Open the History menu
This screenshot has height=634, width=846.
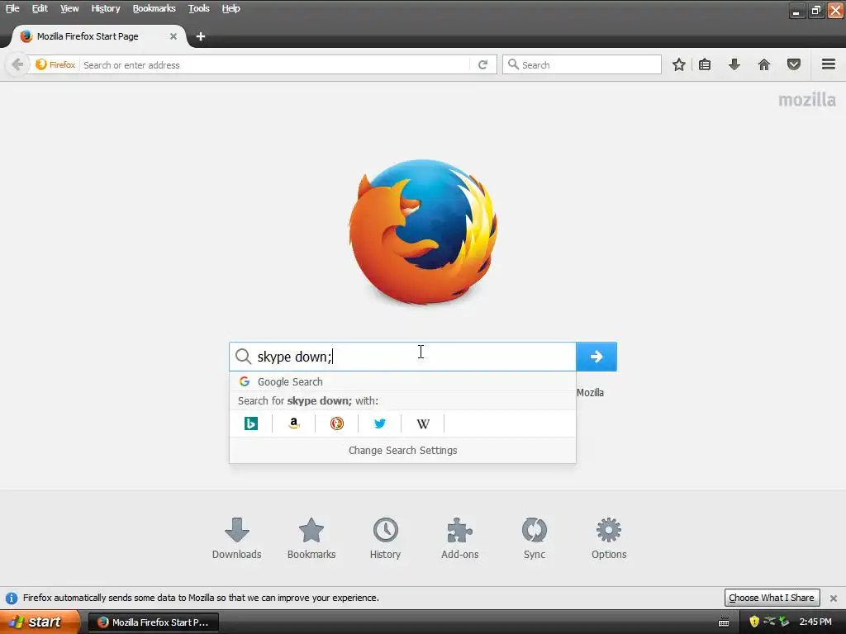click(x=106, y=8)
